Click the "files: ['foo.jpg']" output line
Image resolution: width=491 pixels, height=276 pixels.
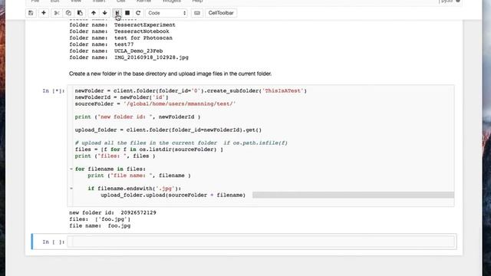coord(100,219)
